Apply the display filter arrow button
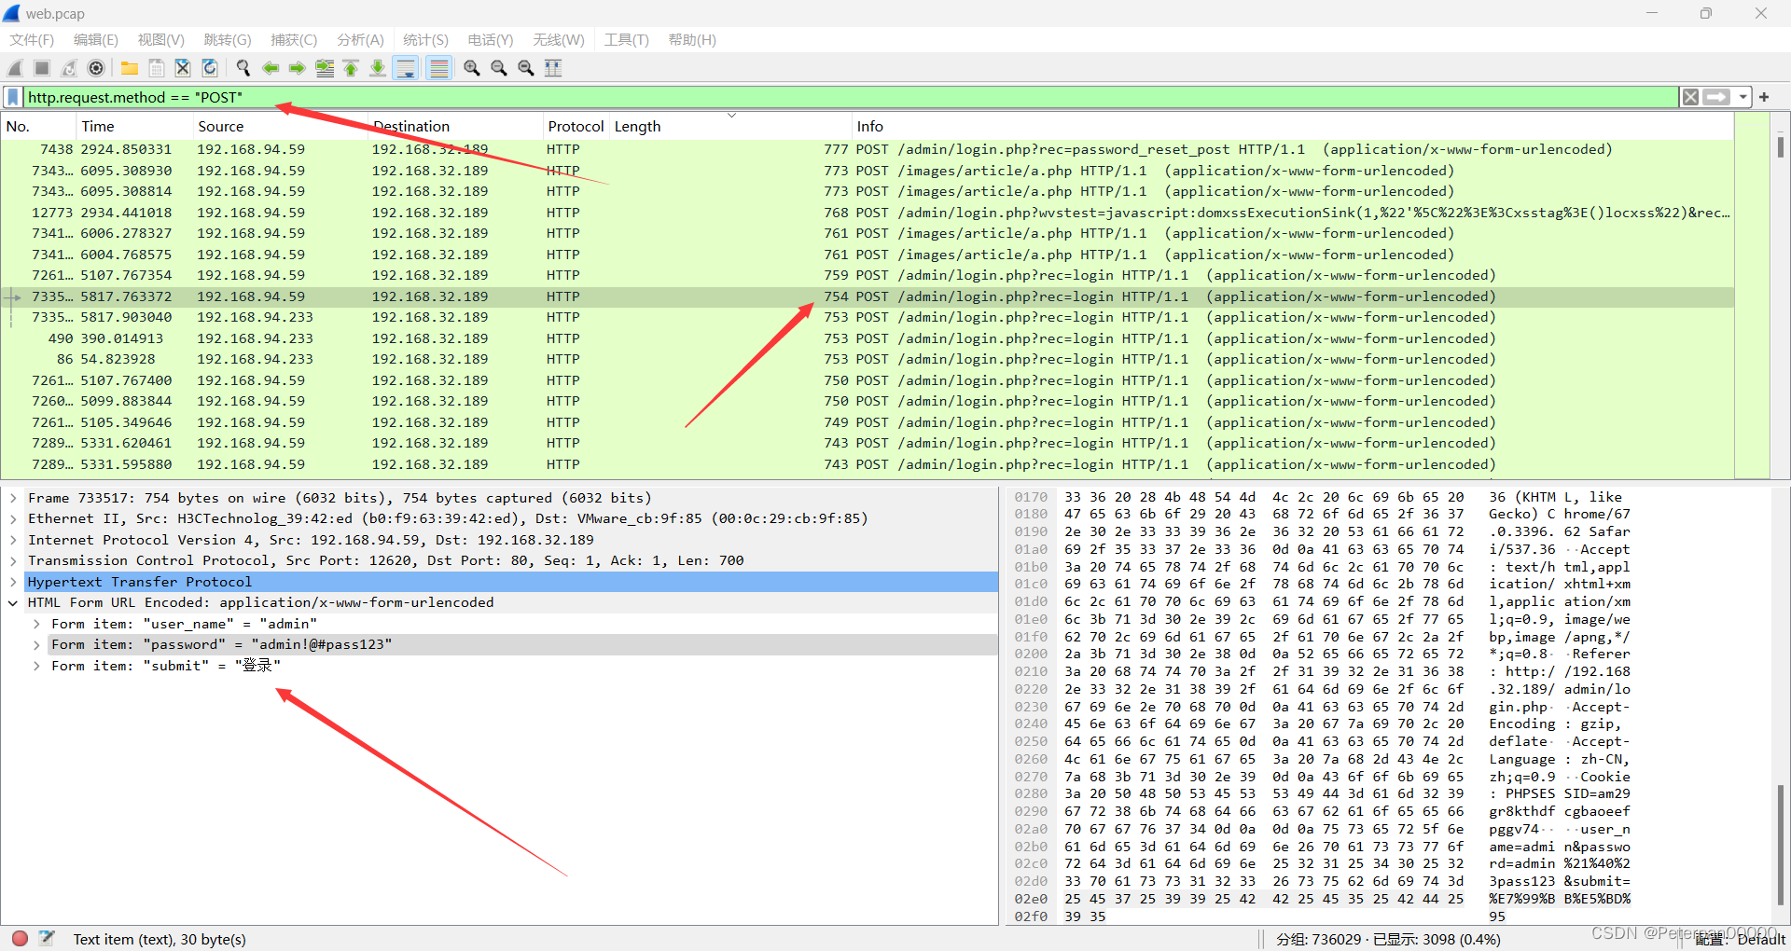1791x951 pixels. (1716, 97)
